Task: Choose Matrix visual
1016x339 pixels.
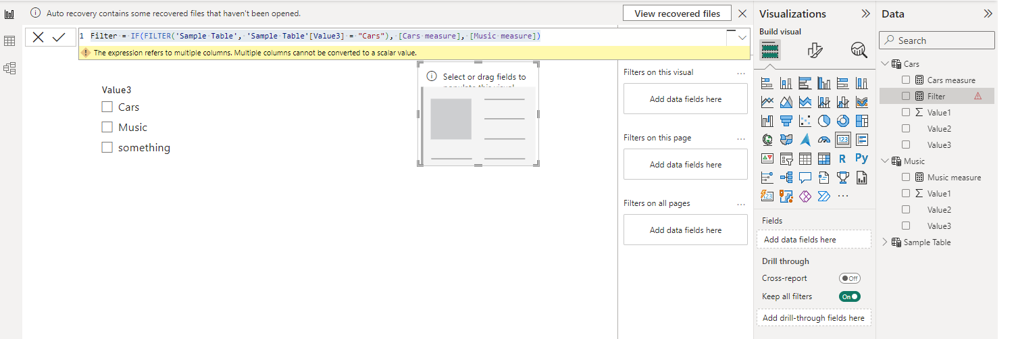Action: pos(824,159)
